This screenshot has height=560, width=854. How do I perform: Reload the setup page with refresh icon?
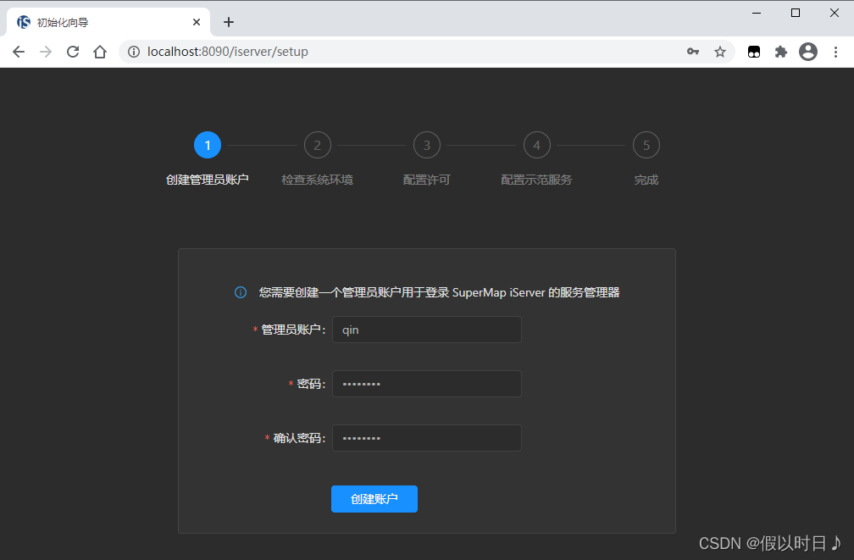coord(73,52)
